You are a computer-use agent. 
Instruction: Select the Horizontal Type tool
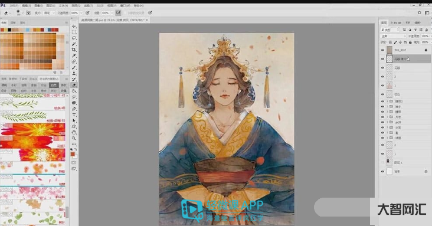coord(74,114)
